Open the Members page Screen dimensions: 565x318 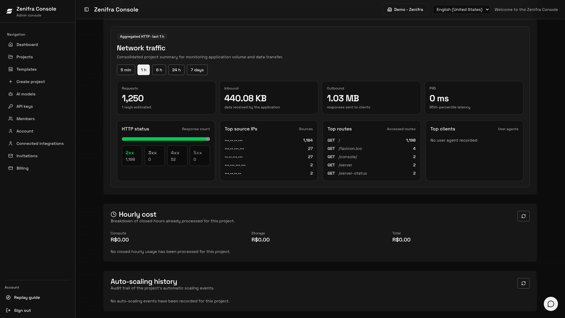click(37, 119)
